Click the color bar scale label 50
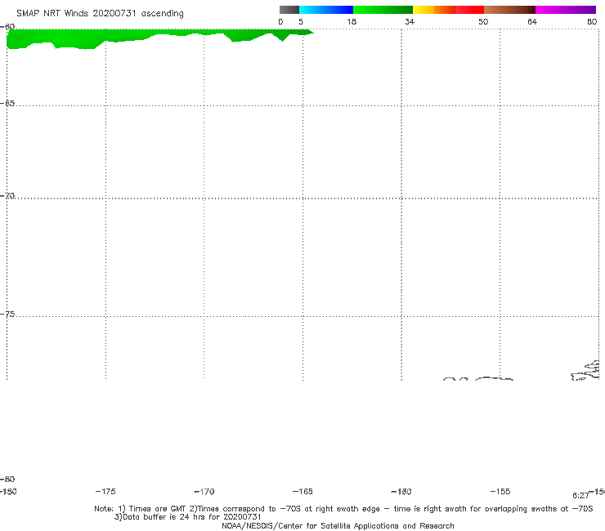Image resolution: width=605 pixels, height=531 pixels. [x=483, y=22]
